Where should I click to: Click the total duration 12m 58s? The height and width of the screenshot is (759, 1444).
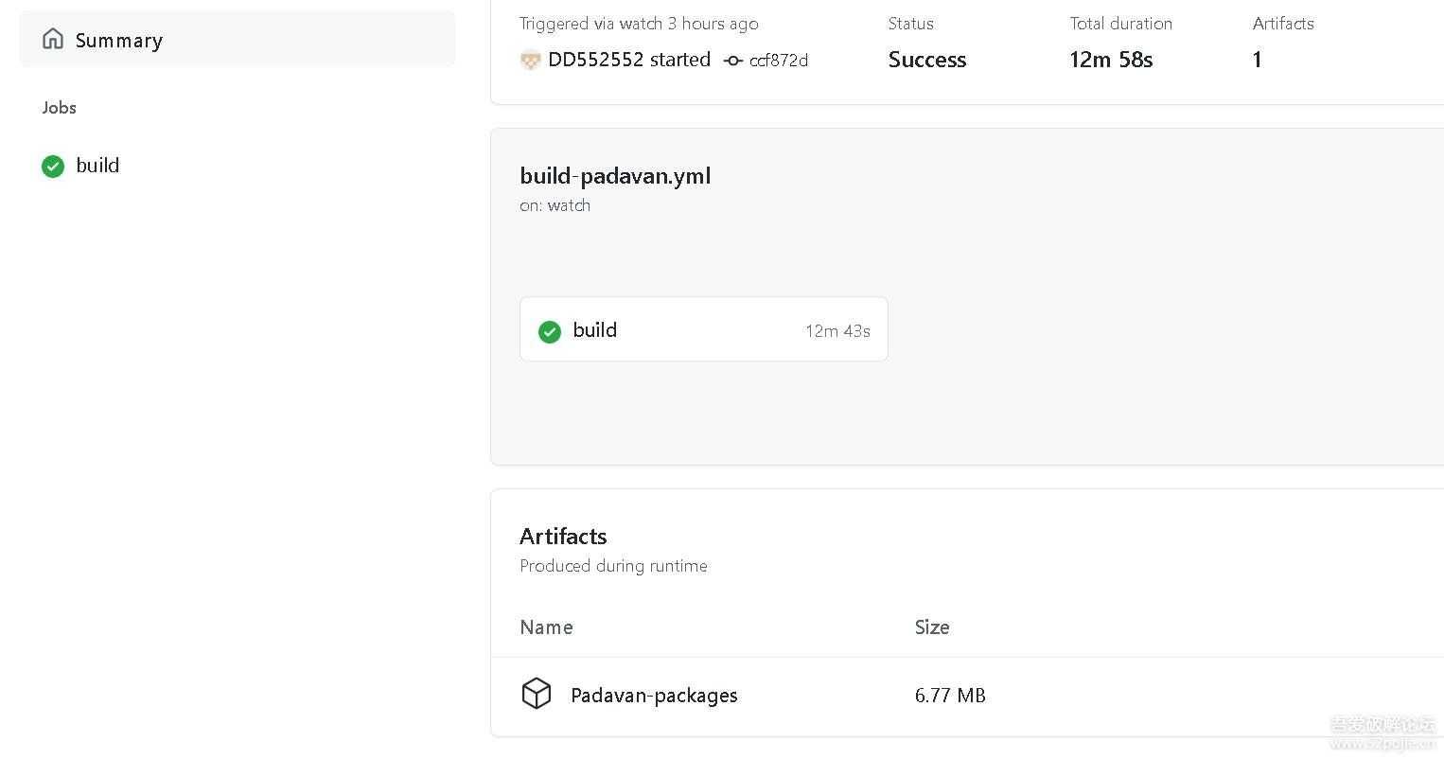(1110, 60)
